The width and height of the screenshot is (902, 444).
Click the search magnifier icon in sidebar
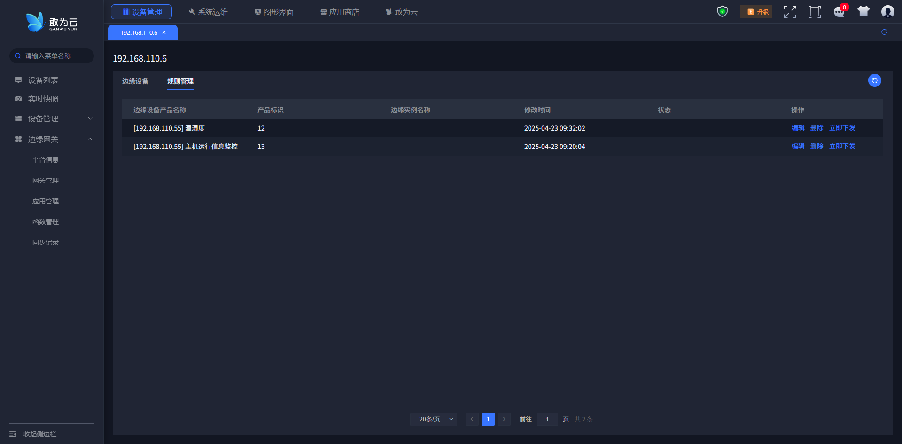click(x=18, y=56)
